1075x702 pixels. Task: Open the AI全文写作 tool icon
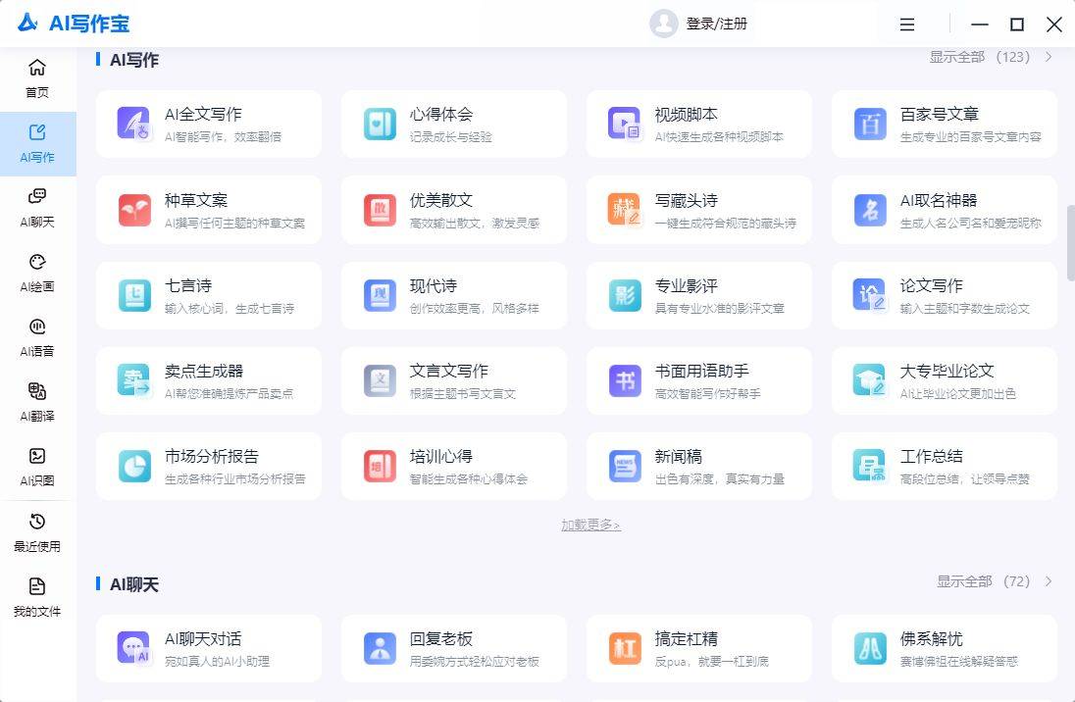[x=133, y=124]
